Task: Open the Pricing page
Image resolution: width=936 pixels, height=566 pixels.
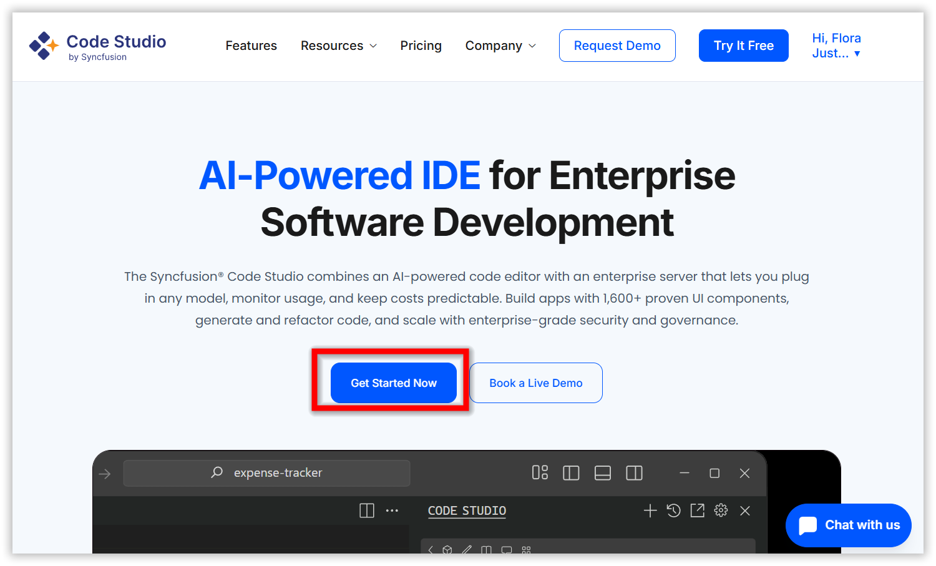Action: [x=421, y=46]
